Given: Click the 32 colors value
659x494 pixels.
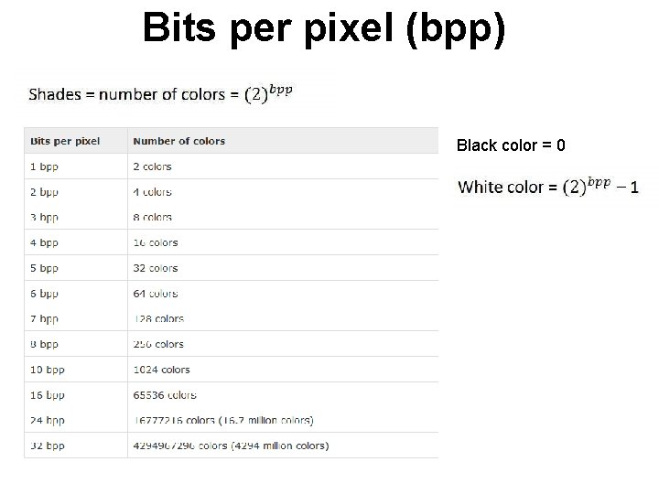Looking at the screenshot, I should (155, 268).
